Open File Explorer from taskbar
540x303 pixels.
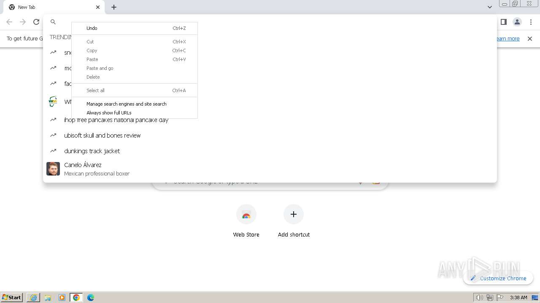(x=48, y=298)
